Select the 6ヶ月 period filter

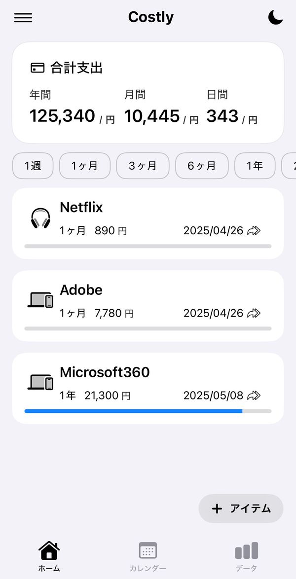point(202,166)
